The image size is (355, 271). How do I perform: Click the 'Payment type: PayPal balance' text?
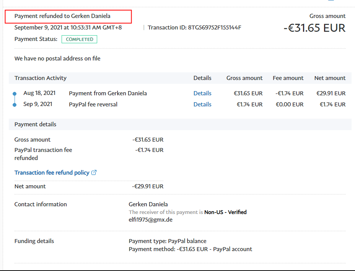click(x=167, y=241)
